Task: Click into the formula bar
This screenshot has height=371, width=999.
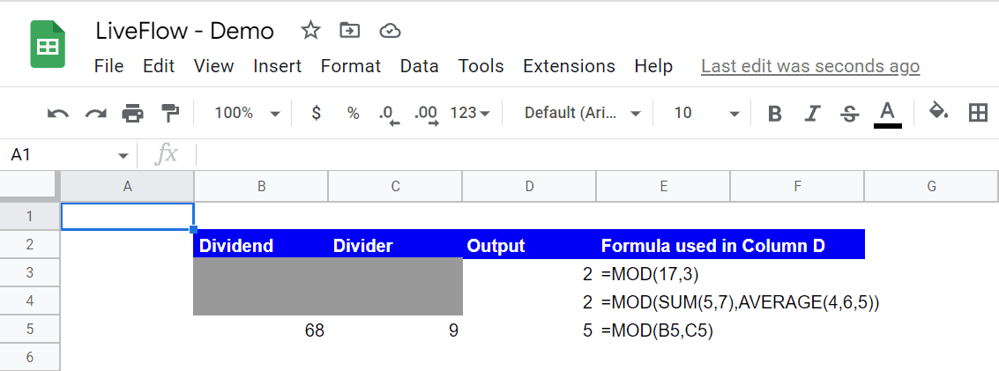Action: point(596,154)
